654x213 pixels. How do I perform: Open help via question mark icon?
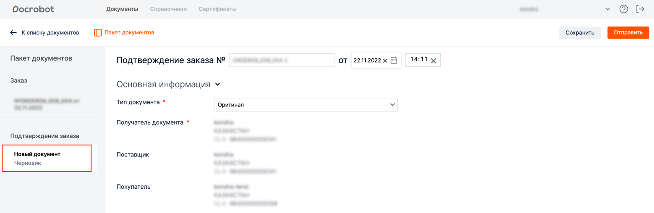pyautogui.click(x=624, y=9)
